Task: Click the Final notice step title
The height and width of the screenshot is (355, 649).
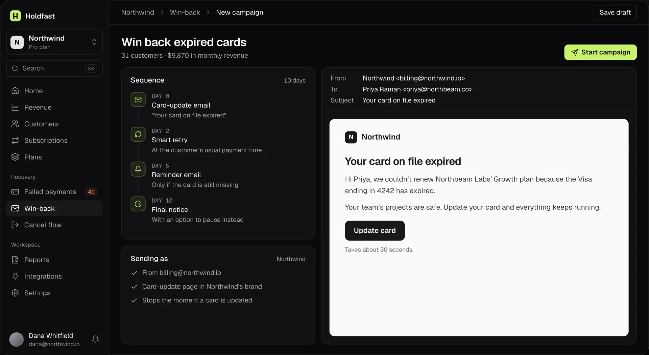Action: pos(170,210)
